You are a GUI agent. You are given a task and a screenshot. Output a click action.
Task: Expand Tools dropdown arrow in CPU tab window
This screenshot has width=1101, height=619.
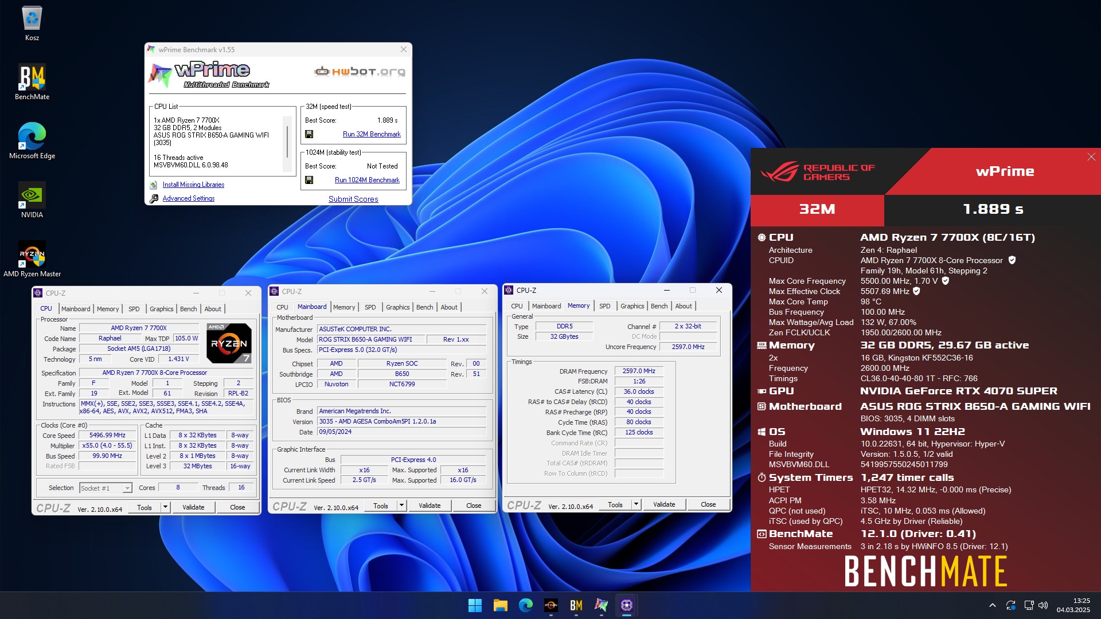click(165, 507)
